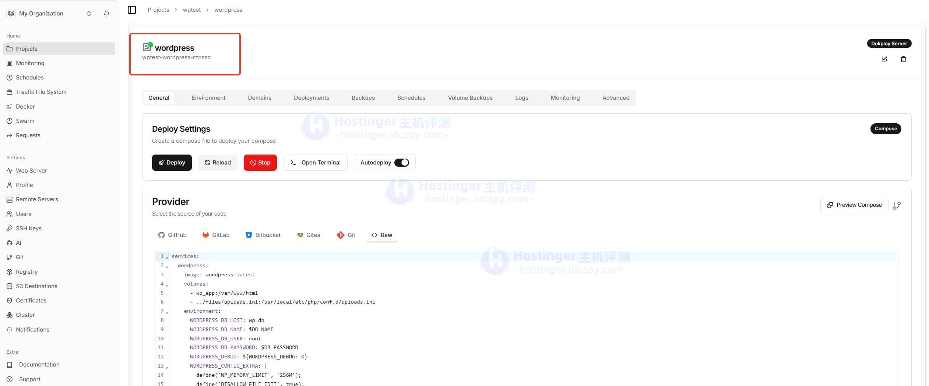Toggle the sidebar panel icon
Image resolution: width=929 pixels, height=386 pixels.
tap(132, 10)
